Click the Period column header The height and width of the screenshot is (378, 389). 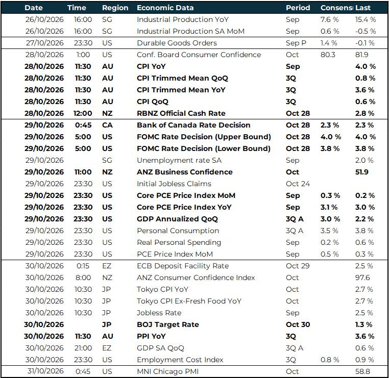298,8
